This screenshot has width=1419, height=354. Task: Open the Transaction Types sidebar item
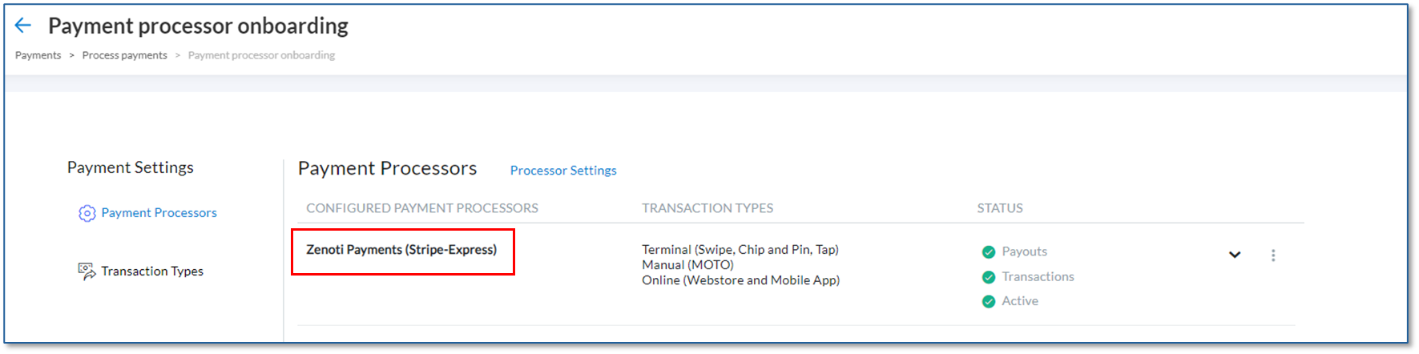coord(152,272)
